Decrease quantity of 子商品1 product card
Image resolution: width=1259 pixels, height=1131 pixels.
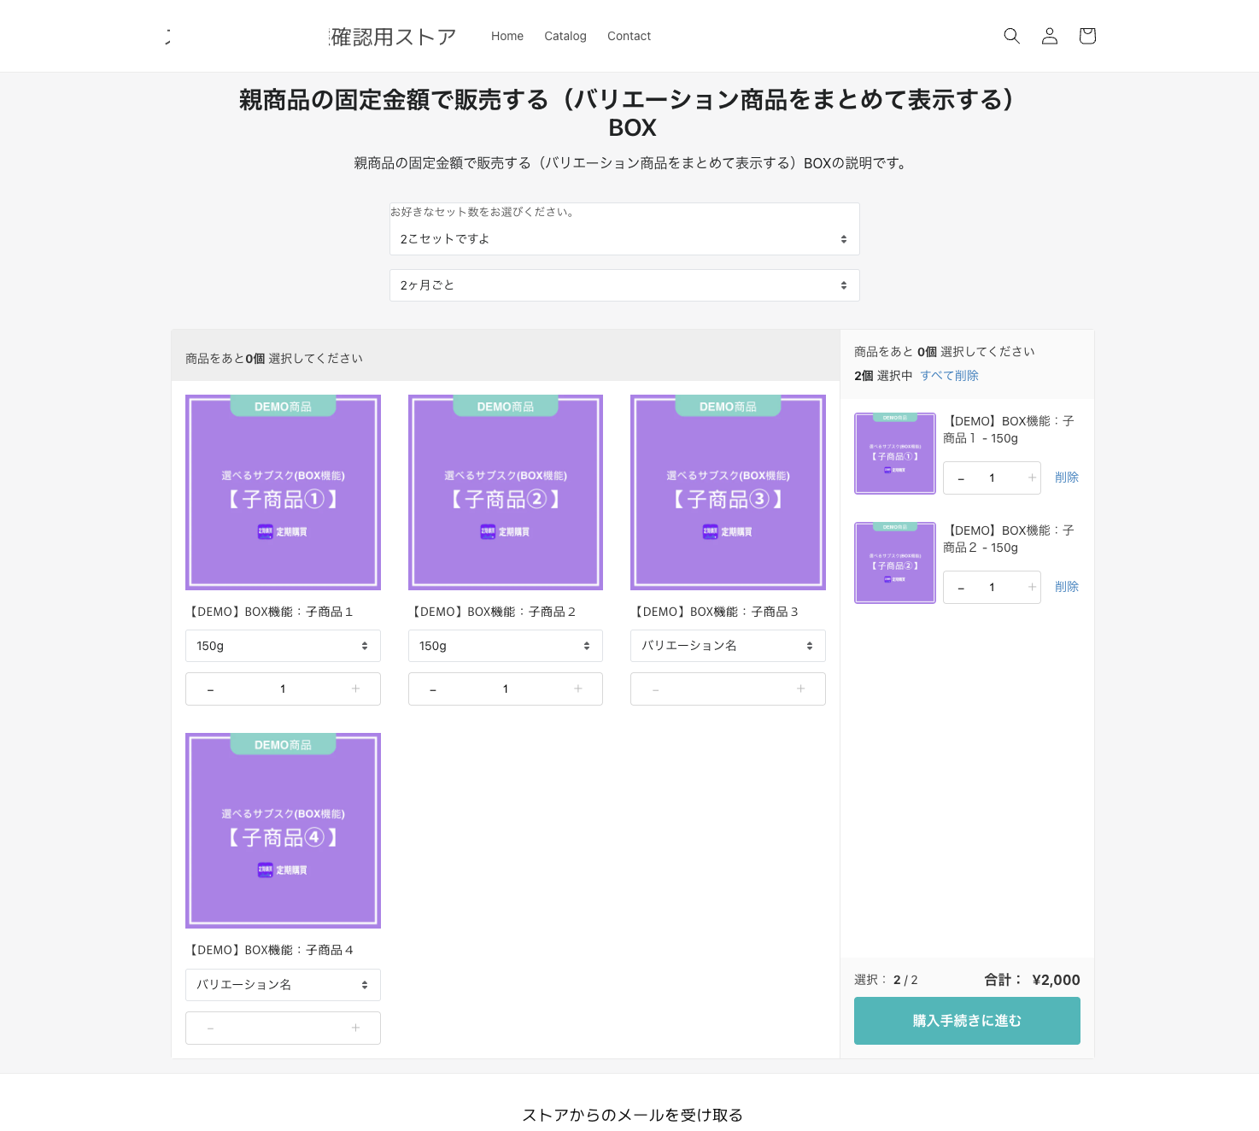(210, 689)
